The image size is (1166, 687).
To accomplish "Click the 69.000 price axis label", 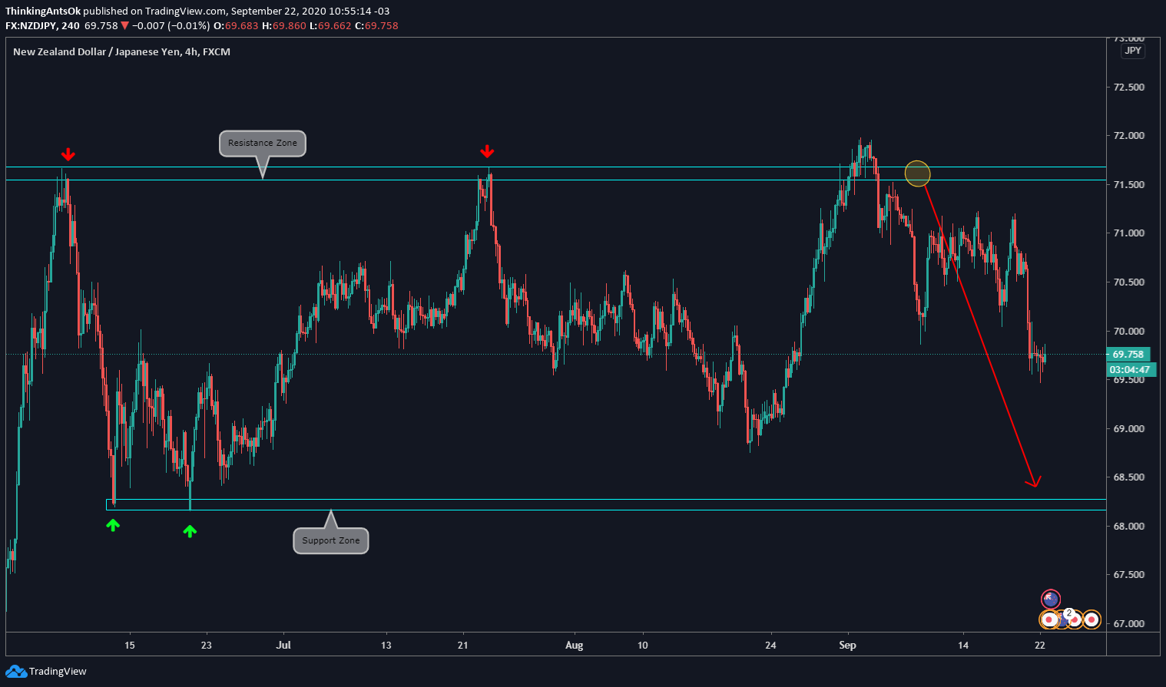I will [x=1128, y=429].
